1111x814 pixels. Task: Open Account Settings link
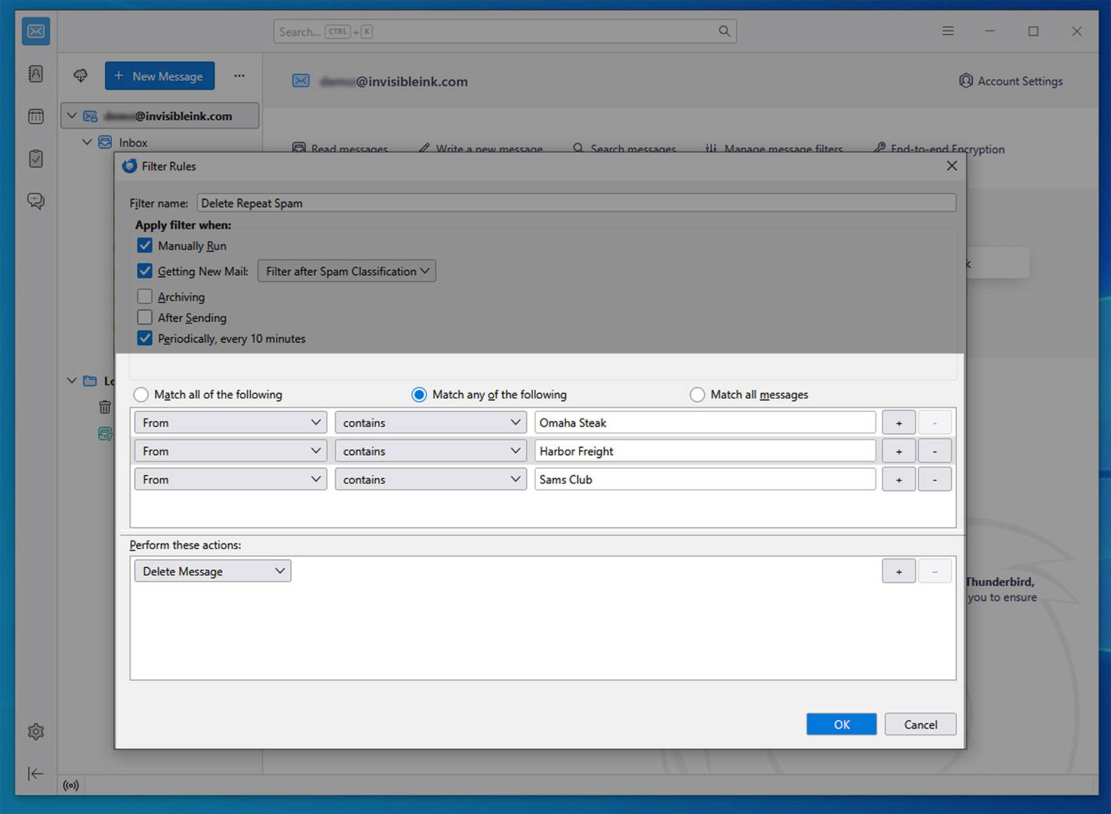1019,81
